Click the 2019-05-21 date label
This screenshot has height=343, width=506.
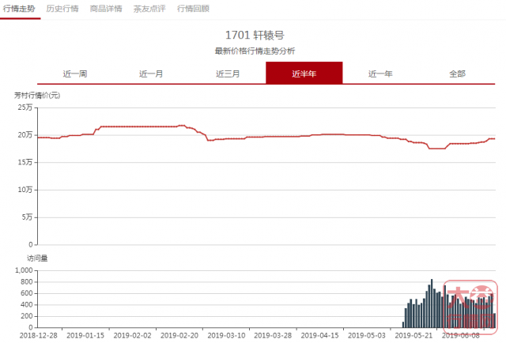413,336
